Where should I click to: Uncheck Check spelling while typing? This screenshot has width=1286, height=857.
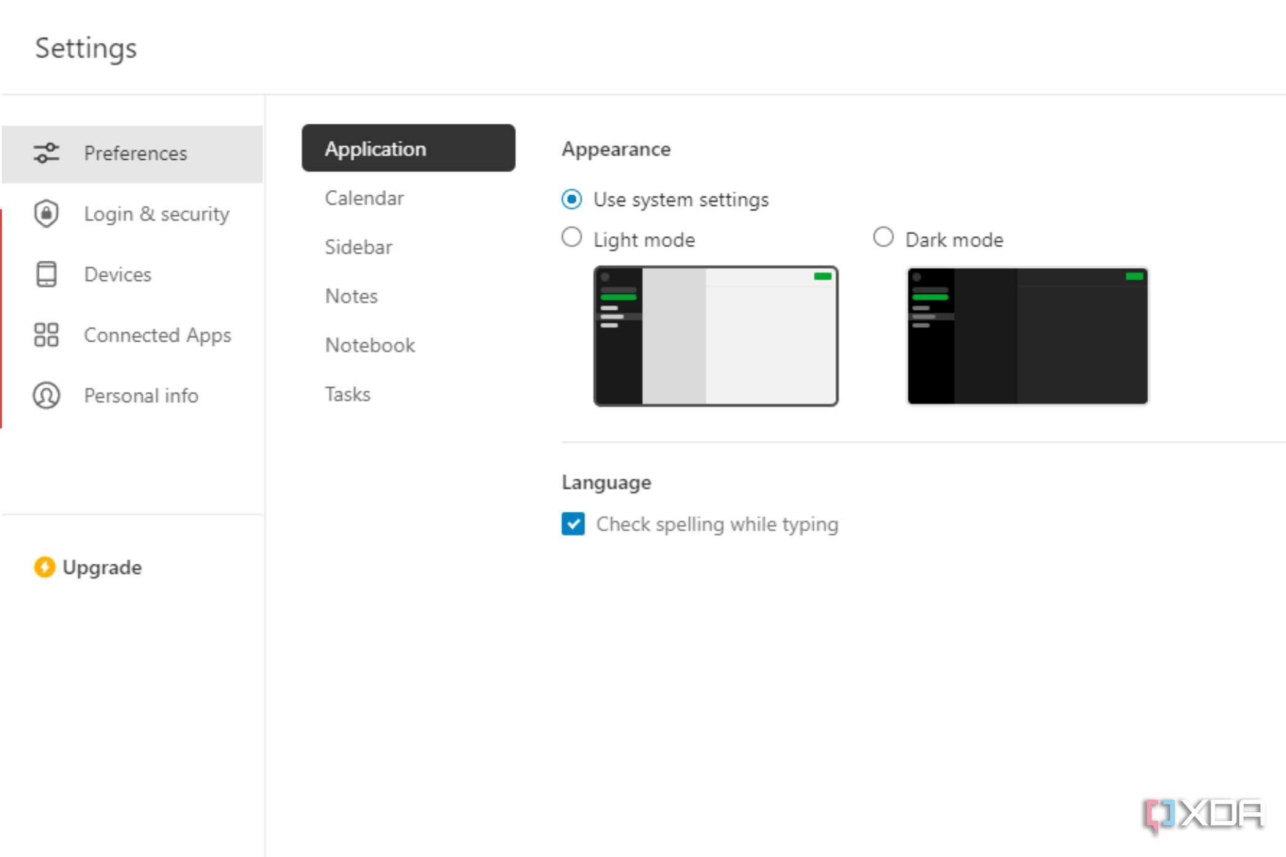pos(573,524)
